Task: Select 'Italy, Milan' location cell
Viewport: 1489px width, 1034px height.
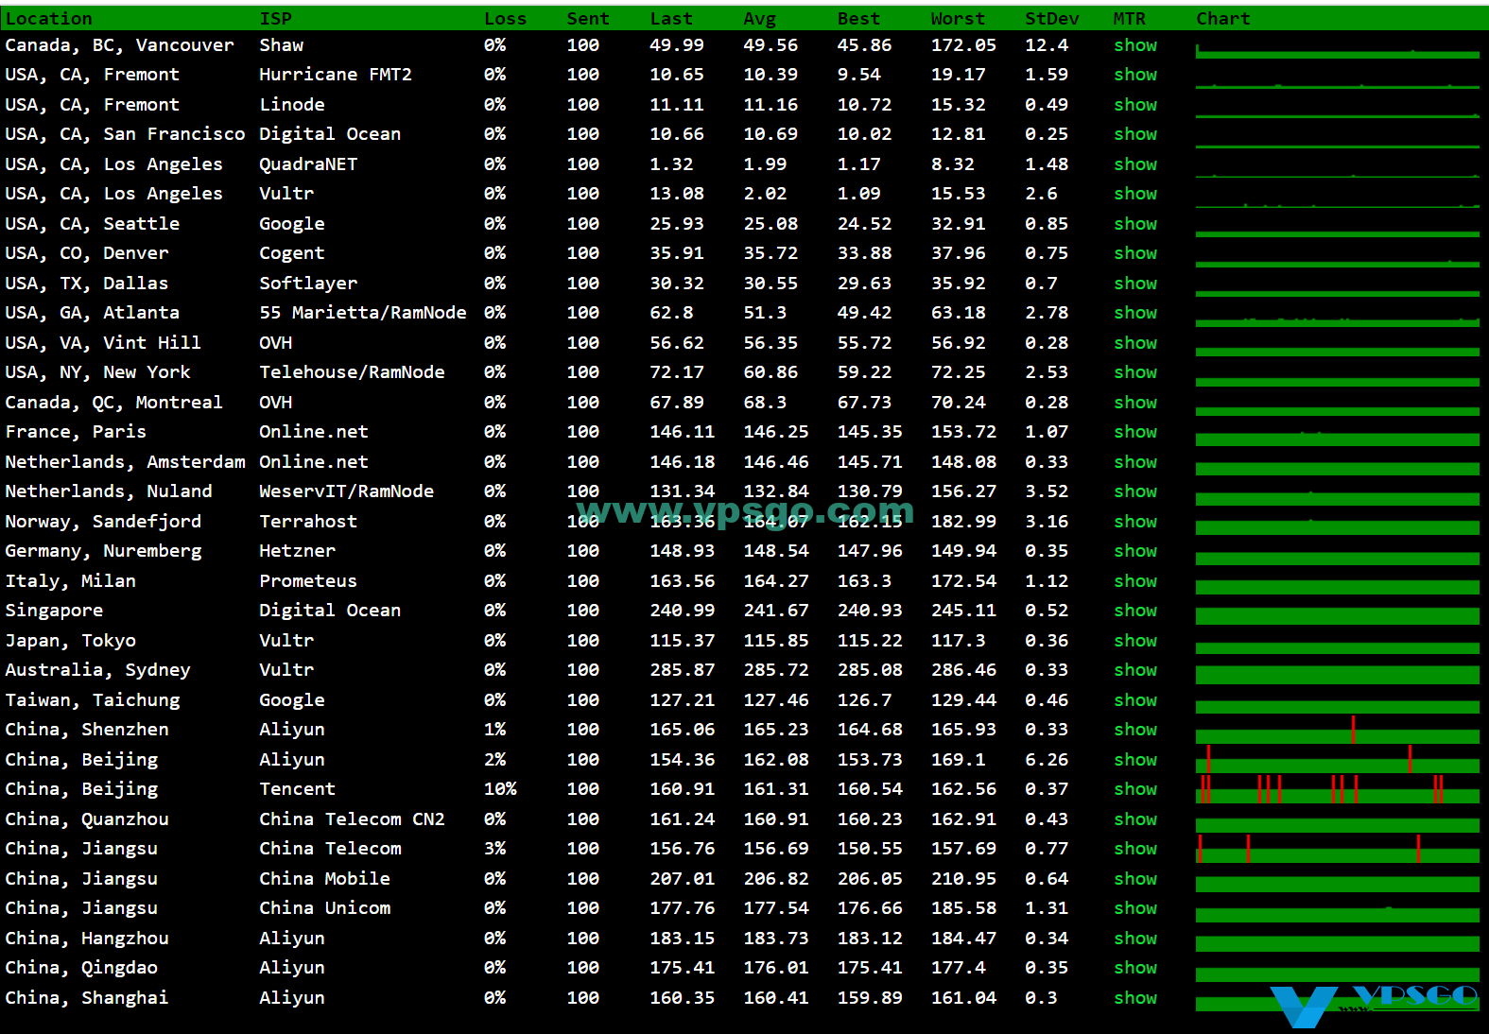Action: tap(71, 581)
